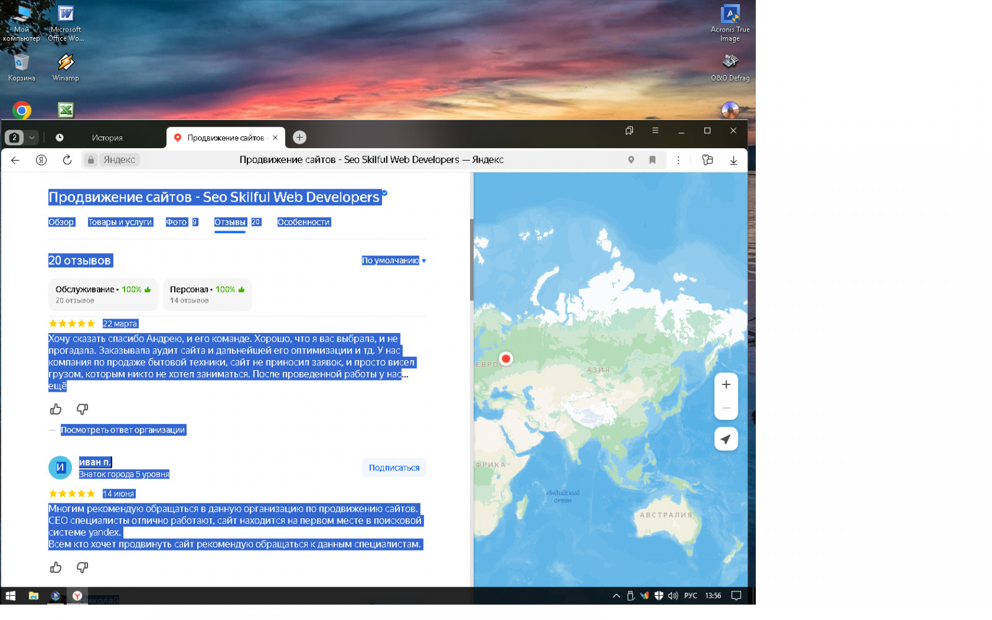Click the Яндекс label in address bar

pyautogui.click(x=119, y=160)
